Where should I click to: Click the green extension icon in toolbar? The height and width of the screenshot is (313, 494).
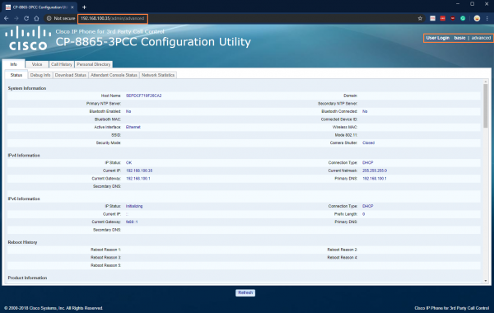(x=463, y=18)
